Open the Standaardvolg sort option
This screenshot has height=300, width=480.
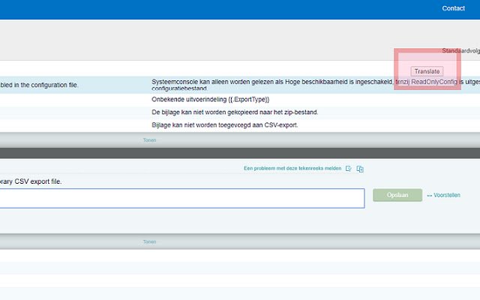460,51
